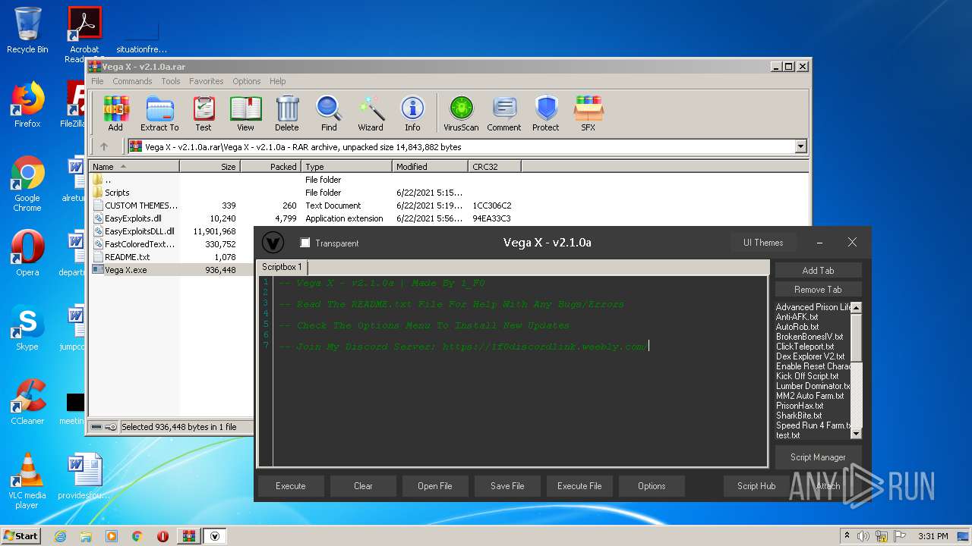This screenshot has width=972, height=546.
Task: Click the Add icon in WinRAR toolbar
Action: tap(115, 114)
